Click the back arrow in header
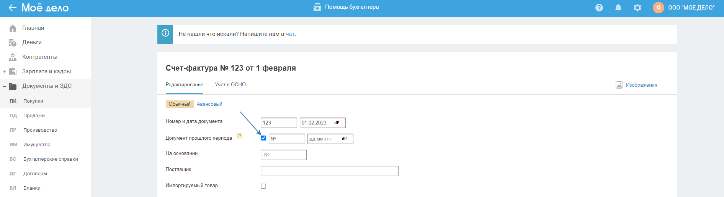This screenshot has height=197, width=724. pyautogui.click(x=12, y=8)
